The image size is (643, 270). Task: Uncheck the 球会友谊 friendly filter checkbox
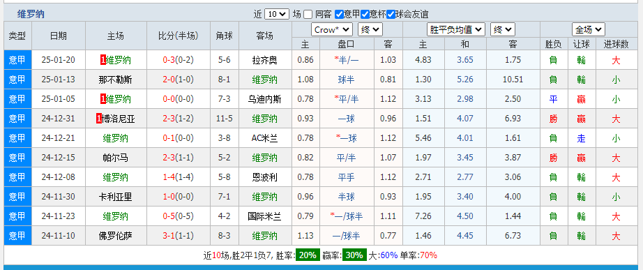391,15
